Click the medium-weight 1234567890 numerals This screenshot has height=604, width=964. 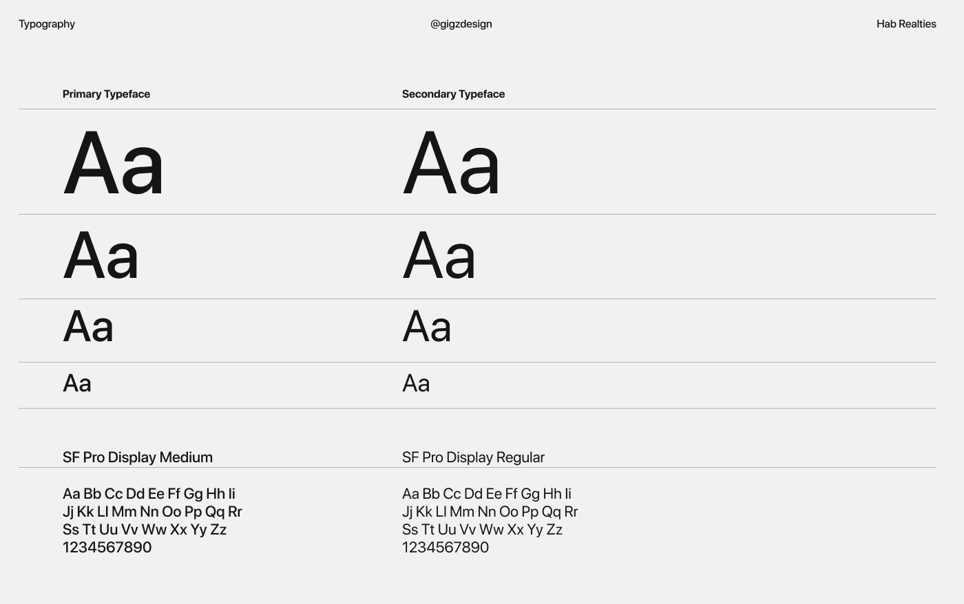point(107,548)
